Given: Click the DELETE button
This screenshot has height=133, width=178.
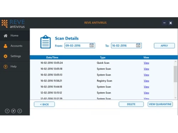Looking at the screenshot, I should point(131,104).
